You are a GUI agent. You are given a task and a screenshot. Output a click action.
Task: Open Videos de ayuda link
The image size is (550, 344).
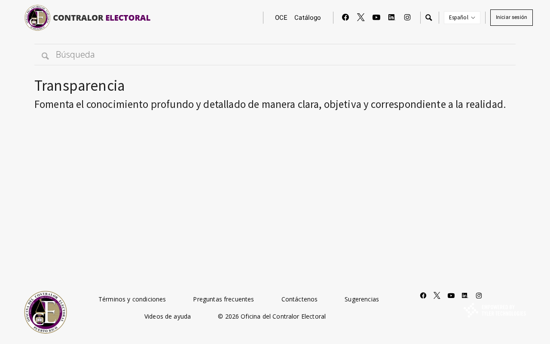click(x=168, y=316)
